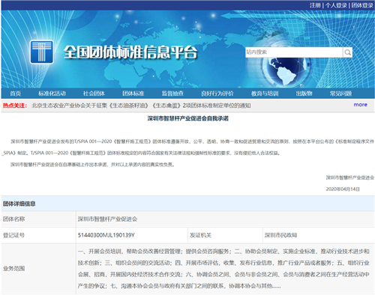Open the 监督抽查 navigation item
Image resolution: width=375 pixels, height=295 pixels.
click(x=172, y=94)
